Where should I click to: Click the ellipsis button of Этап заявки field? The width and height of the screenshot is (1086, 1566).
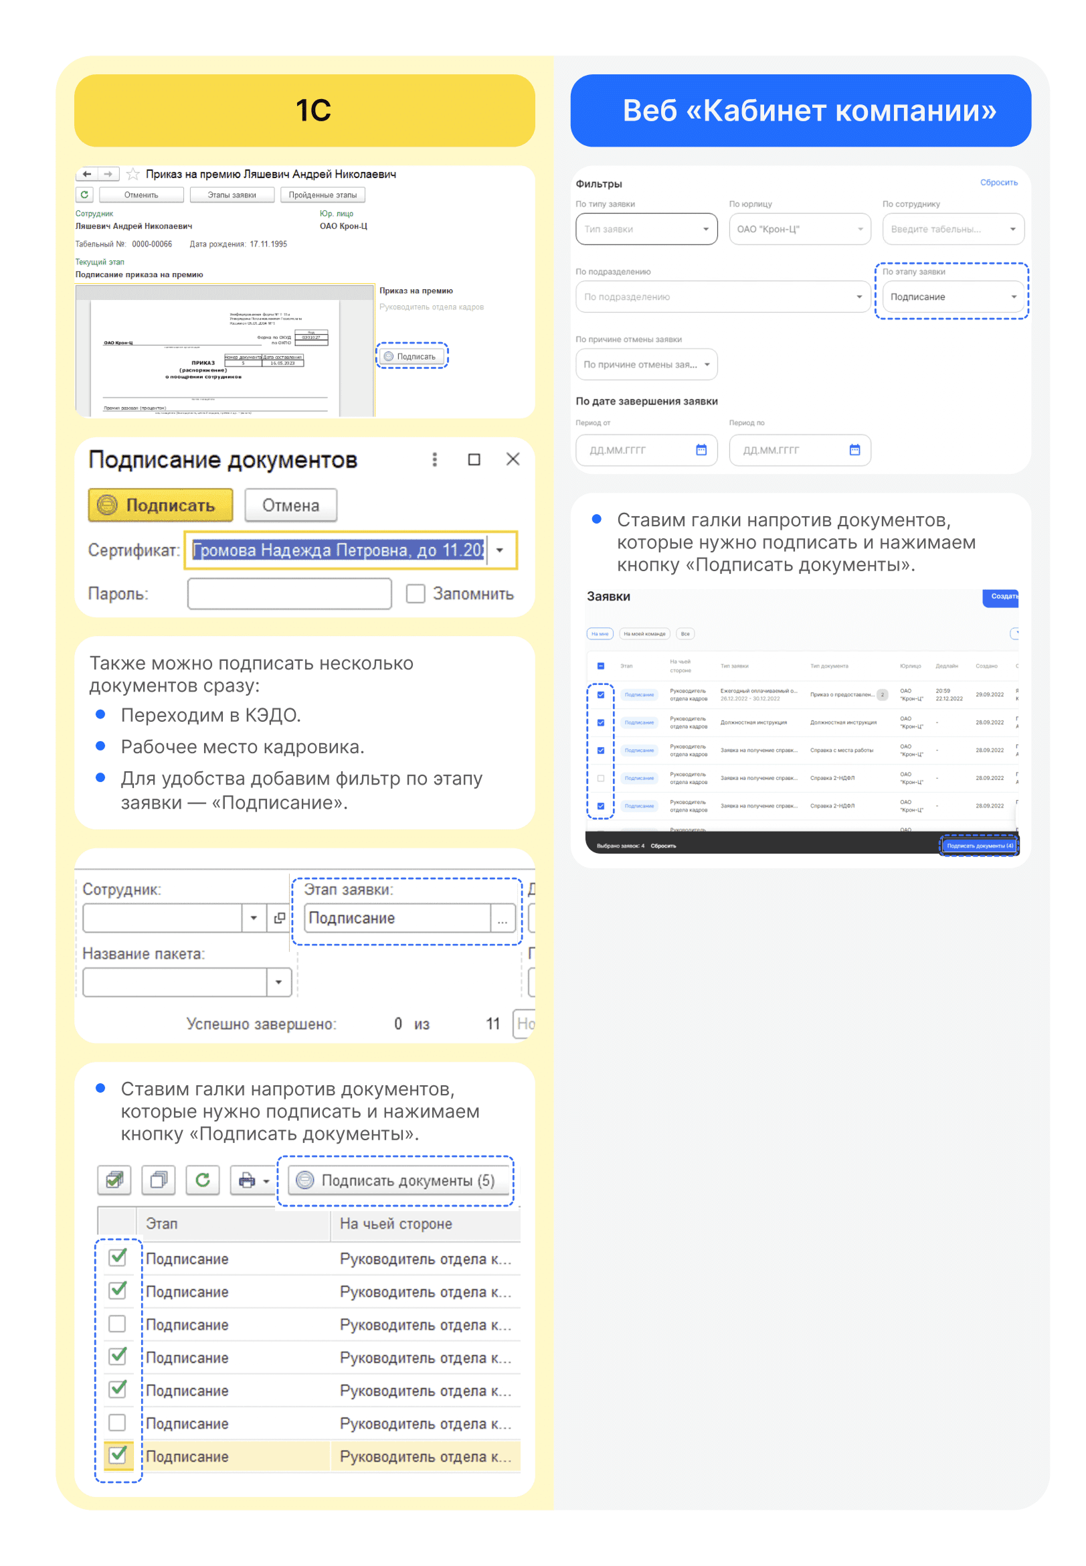coord(502,918)
